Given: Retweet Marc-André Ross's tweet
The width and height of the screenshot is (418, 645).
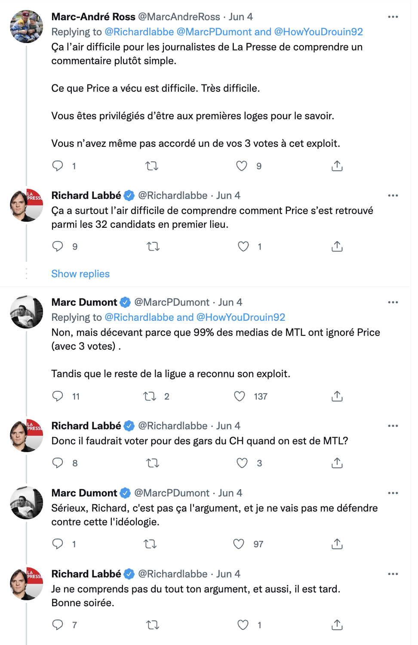Looking at the screenshot, I should 152,166.
